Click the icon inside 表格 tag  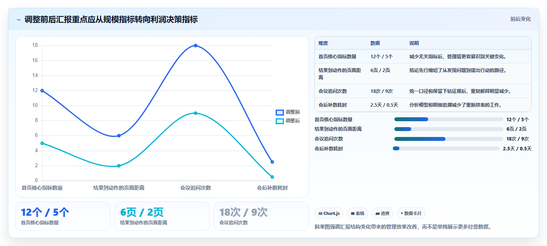pos(353,214)
